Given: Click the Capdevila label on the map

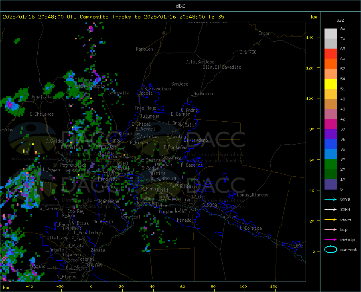Looking at the screenshot, I should (x=118, y=93).
